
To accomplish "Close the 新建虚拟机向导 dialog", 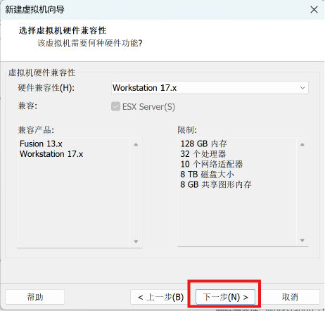I will point(314,10).
